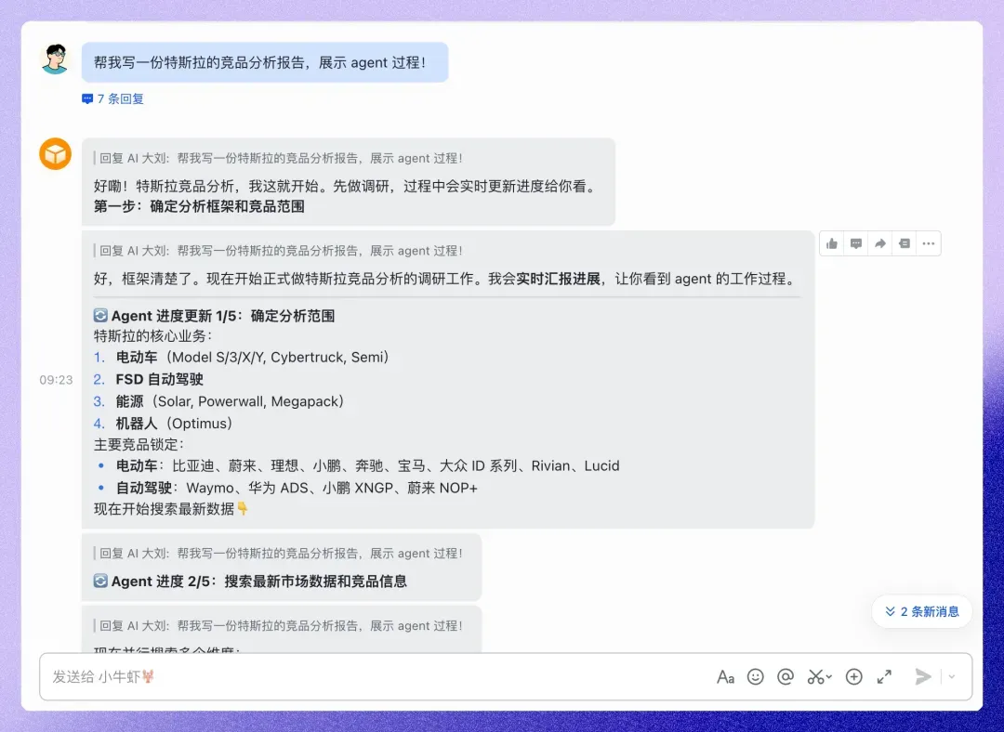The image size is (1004, 732).
Task: Click the user message asking for Tesla report
Action: (x=264, y=62)
